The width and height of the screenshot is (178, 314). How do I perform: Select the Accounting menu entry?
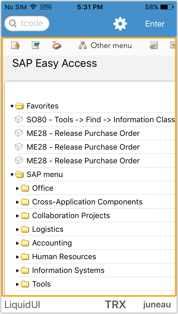coord(52,243)
